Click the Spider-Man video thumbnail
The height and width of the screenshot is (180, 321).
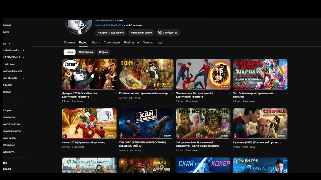[203, 74]
